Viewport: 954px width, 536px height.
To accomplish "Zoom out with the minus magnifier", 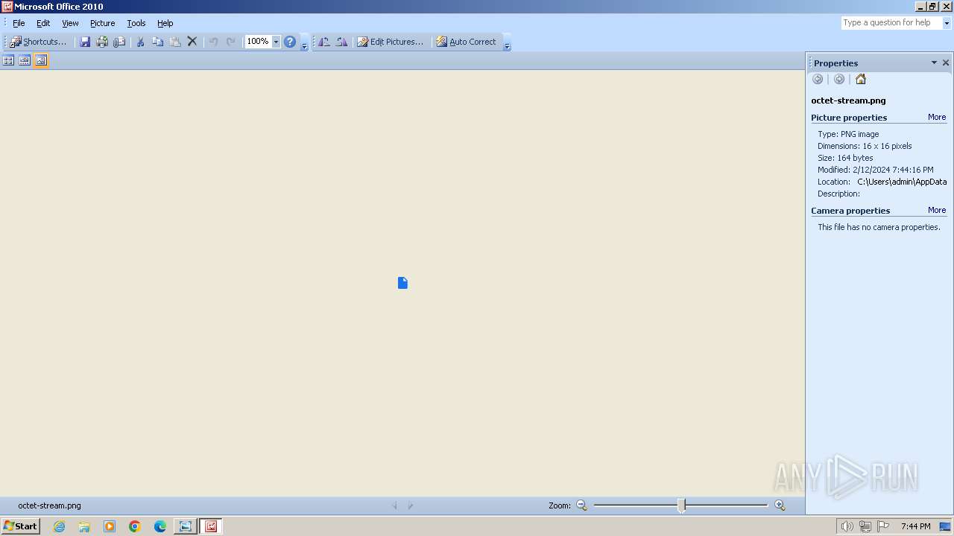I will tap(582, 505).
